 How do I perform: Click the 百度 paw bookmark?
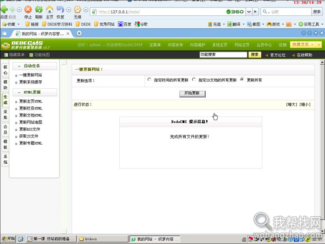coord(124,24)
